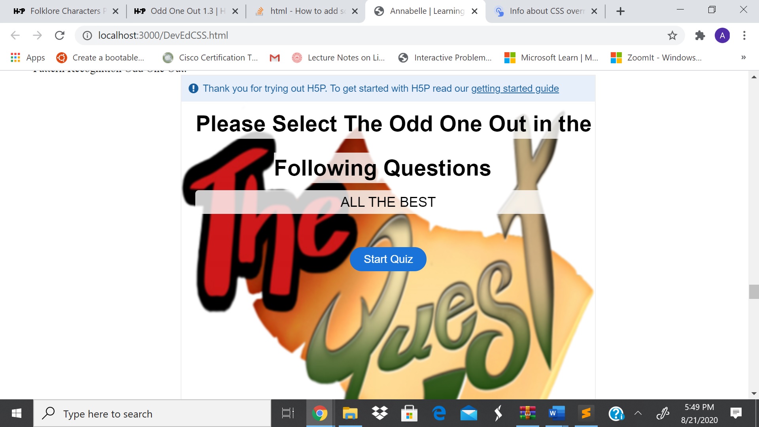This screenshot has height=427, width=759.
Task: Close the Info about CSS tab
Action: (594, 11)
